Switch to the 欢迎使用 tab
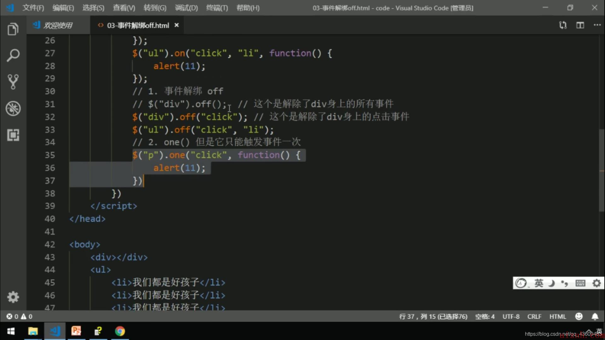The height and width of the screenshot is (340, 605). [x=58, y=25]
